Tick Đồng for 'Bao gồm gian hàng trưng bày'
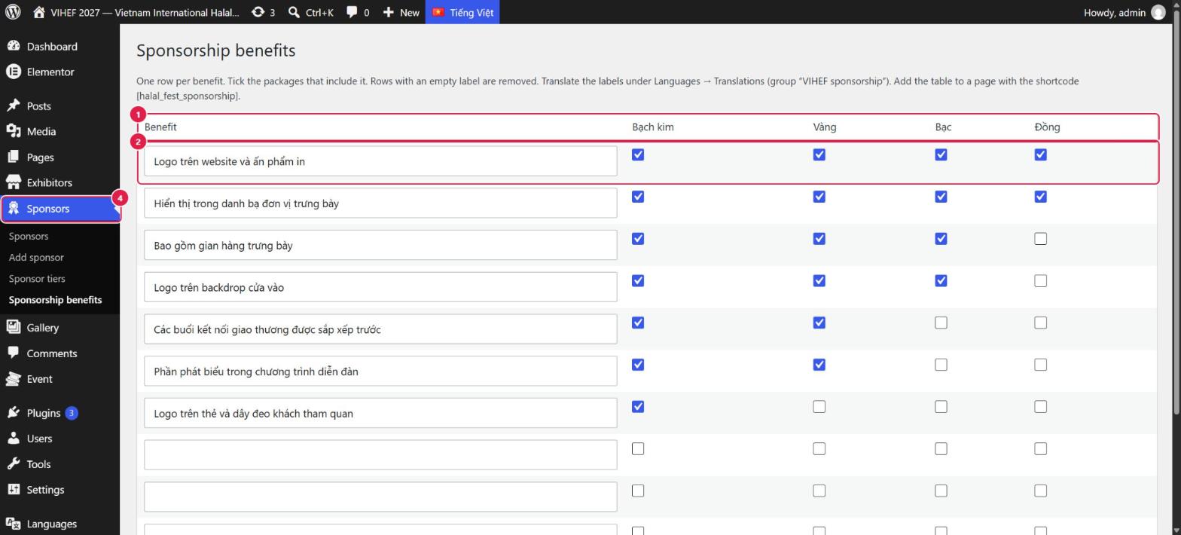The height and width of the screenshot is (535, 1181). coord(1040,239)
